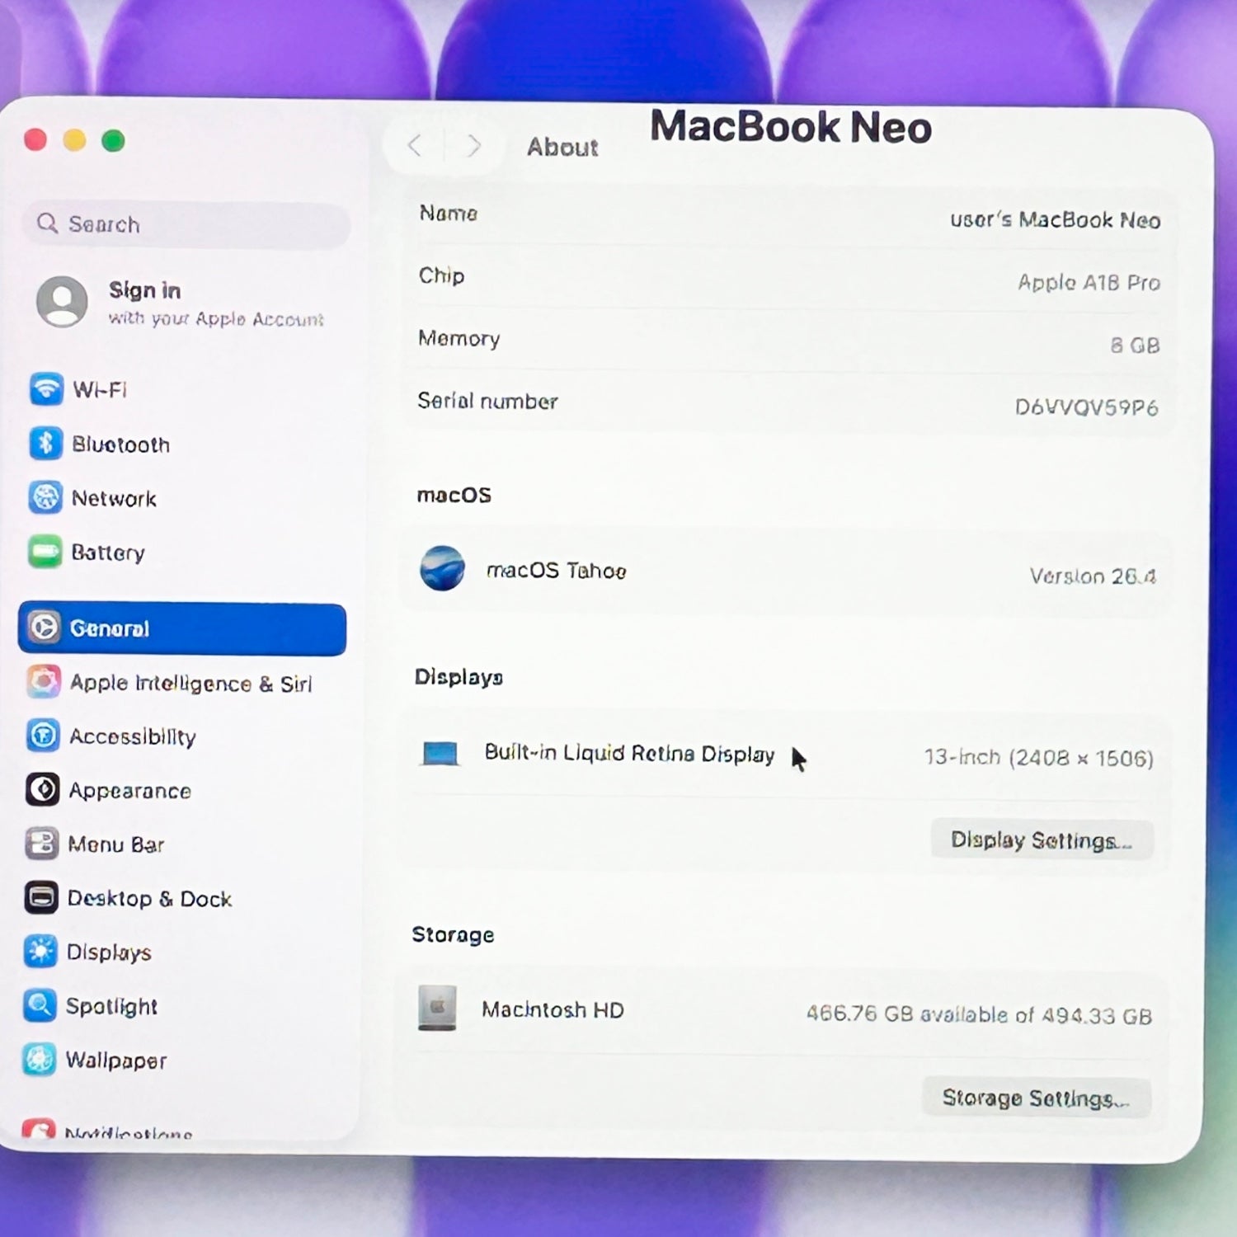Viewport: 1237px width, 1237px height.
Task: Open Wi-Fi settings icon in sidebar
Action: pos(46,388)
